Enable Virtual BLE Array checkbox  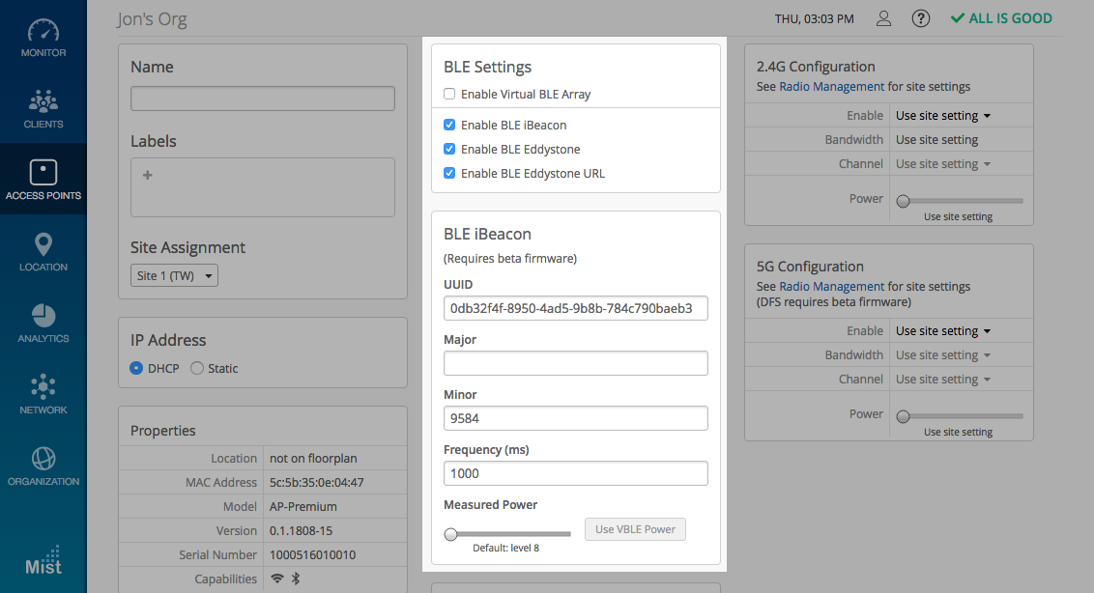(x=449, y=95)
